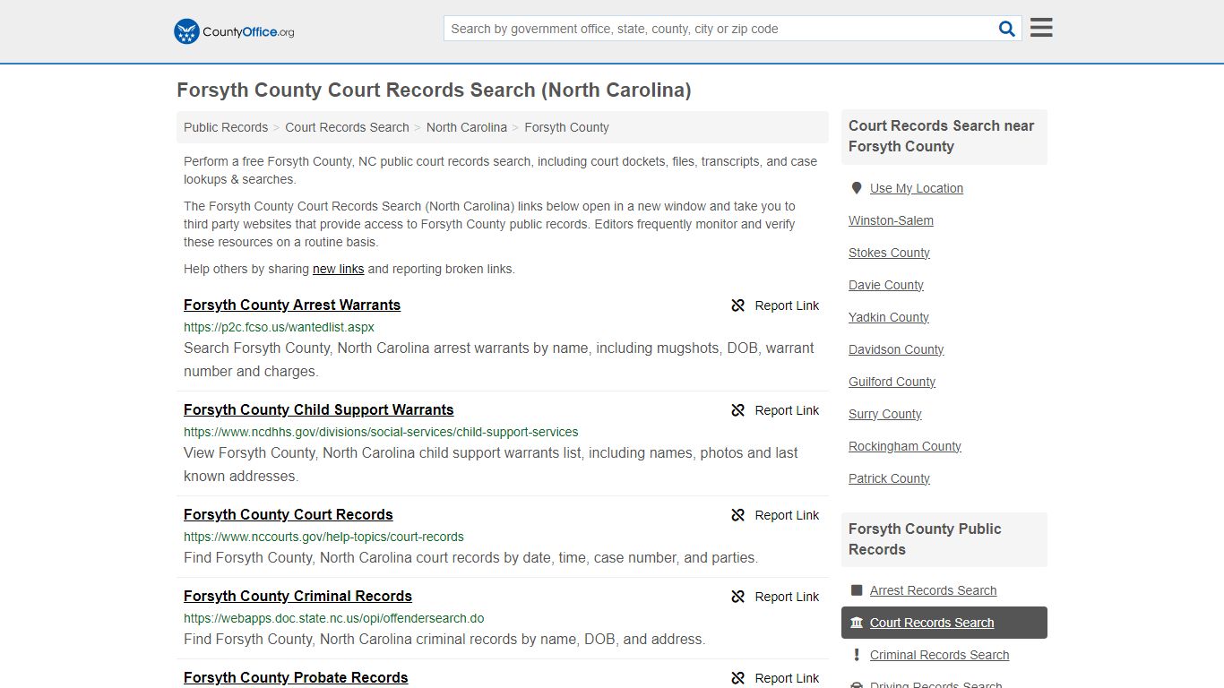
Task: Click the courthouse icon beside Court Records Search
Action: [857, 623]
